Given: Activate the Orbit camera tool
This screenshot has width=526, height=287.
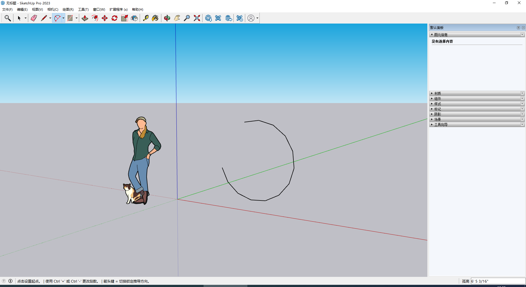Looking at the screenshot, I should [x=167, y=18].
